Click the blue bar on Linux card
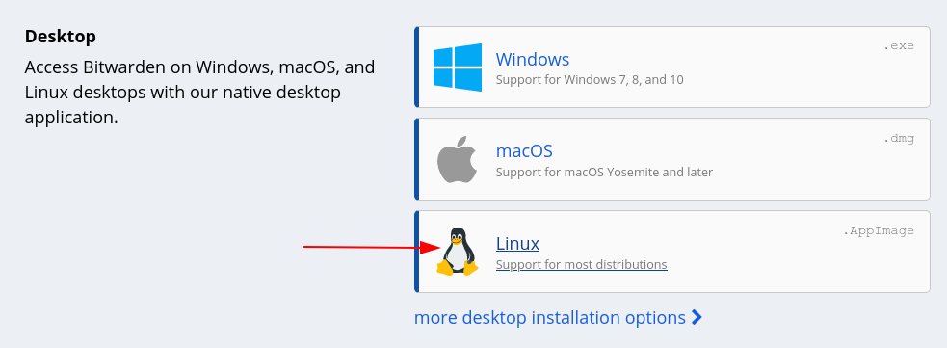The height and width of the screenshot is (348, 947). click(417, 252)
